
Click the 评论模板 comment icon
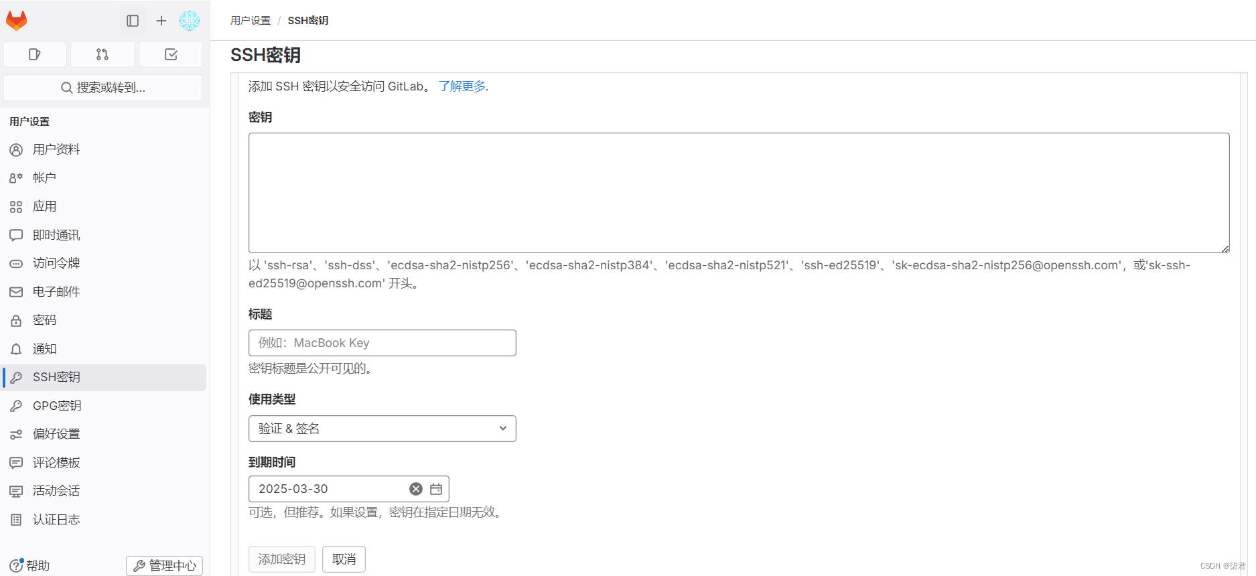click(x=16, y=463)
